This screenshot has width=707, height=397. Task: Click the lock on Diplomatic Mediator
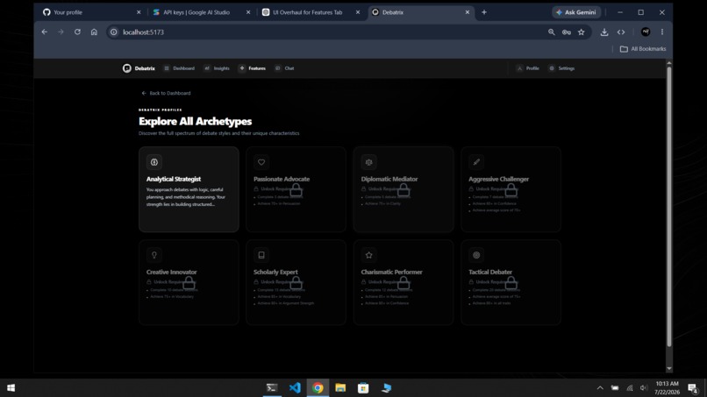403,190
